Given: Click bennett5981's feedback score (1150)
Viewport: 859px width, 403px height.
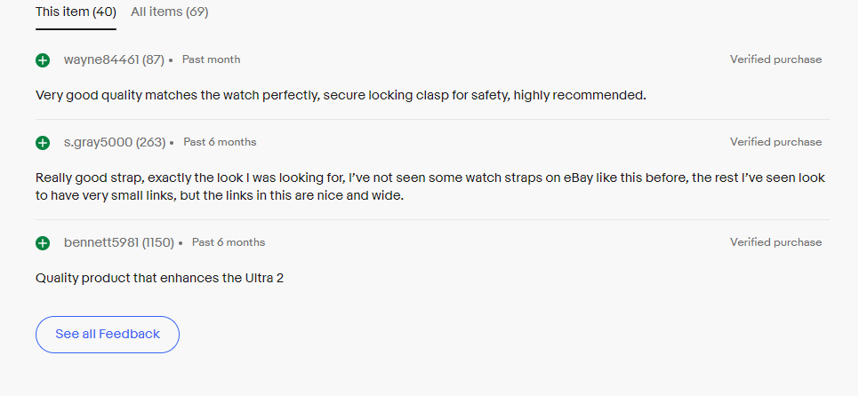Looking at the screenshot, I should click(158, 242).
